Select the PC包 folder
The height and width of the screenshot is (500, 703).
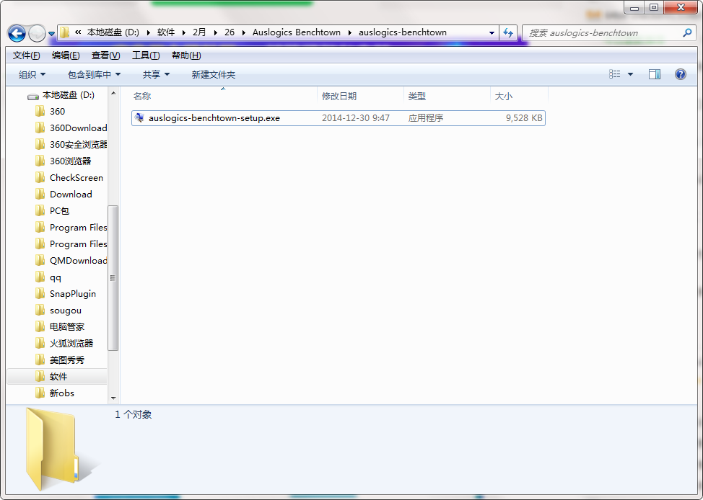point(59,211)
